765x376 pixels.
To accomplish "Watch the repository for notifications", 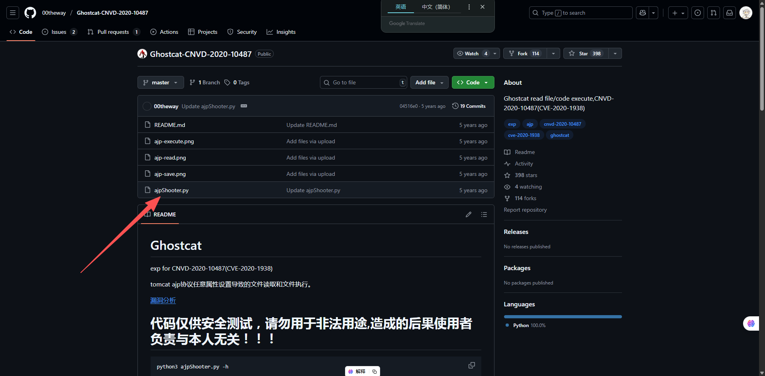I will tap(472, 53).
